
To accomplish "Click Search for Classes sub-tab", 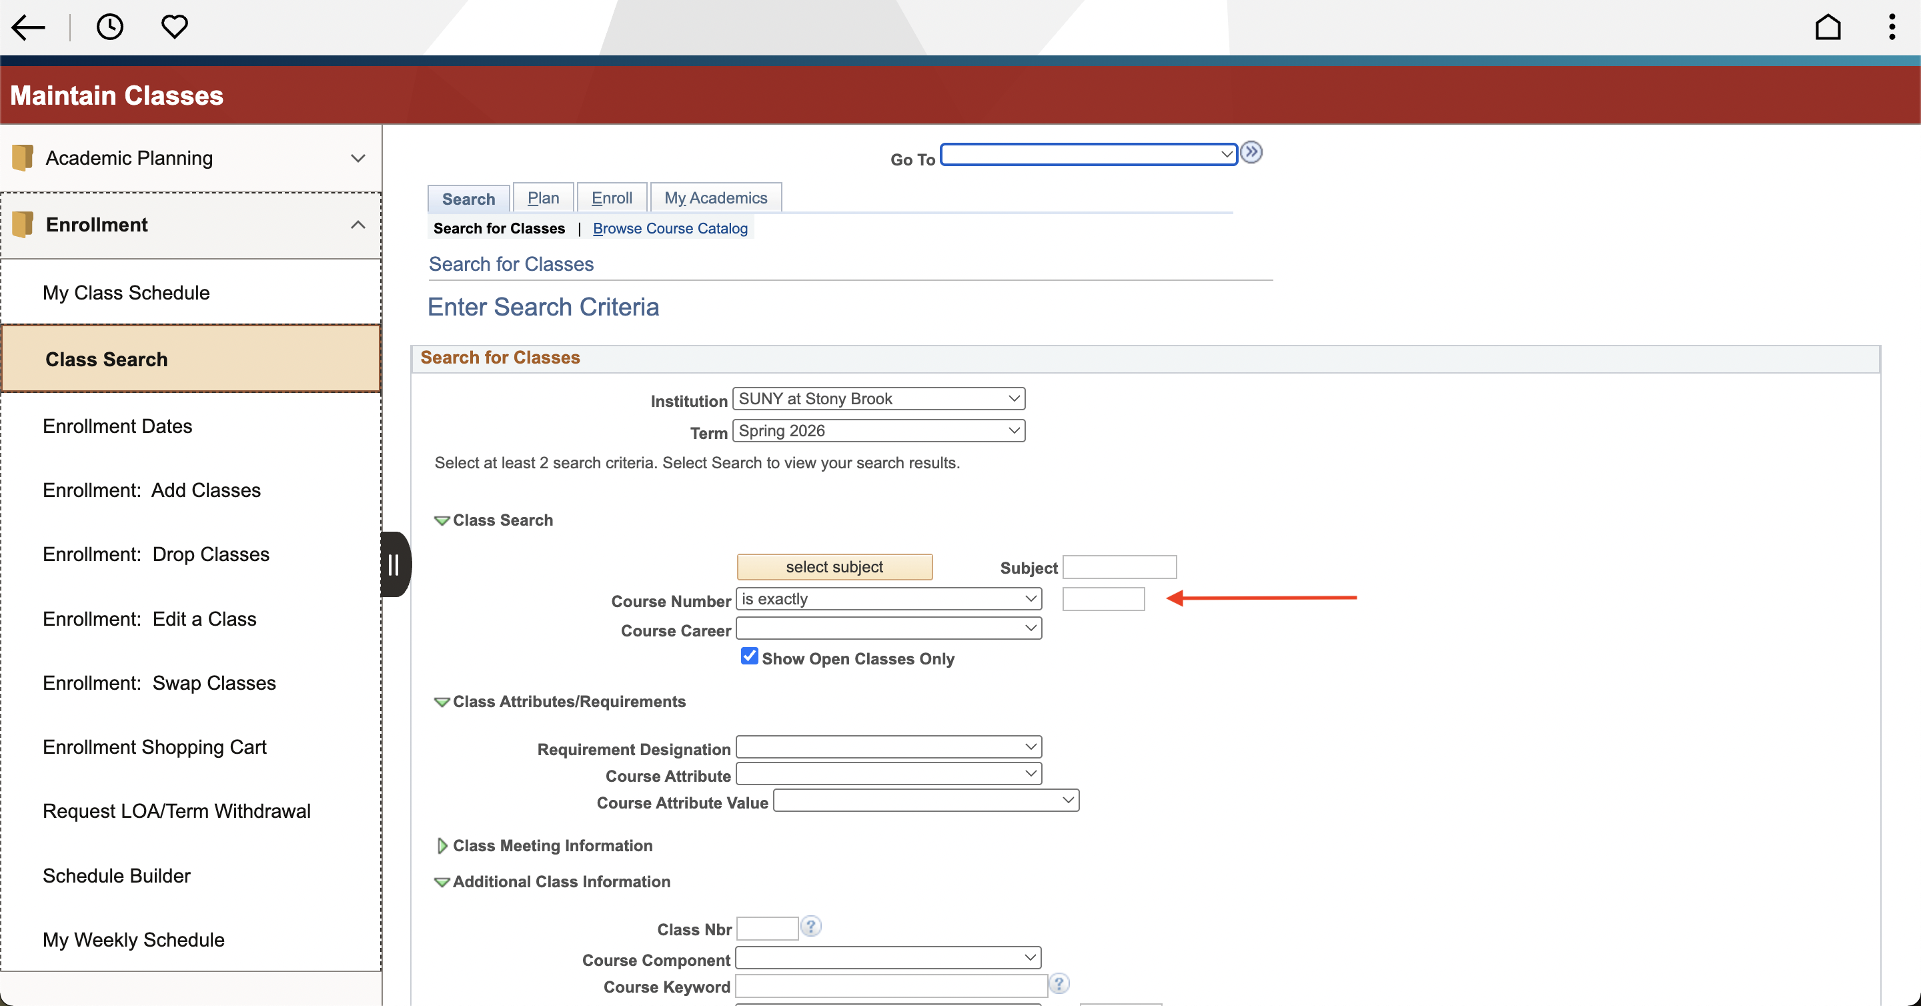I will 499,228.
